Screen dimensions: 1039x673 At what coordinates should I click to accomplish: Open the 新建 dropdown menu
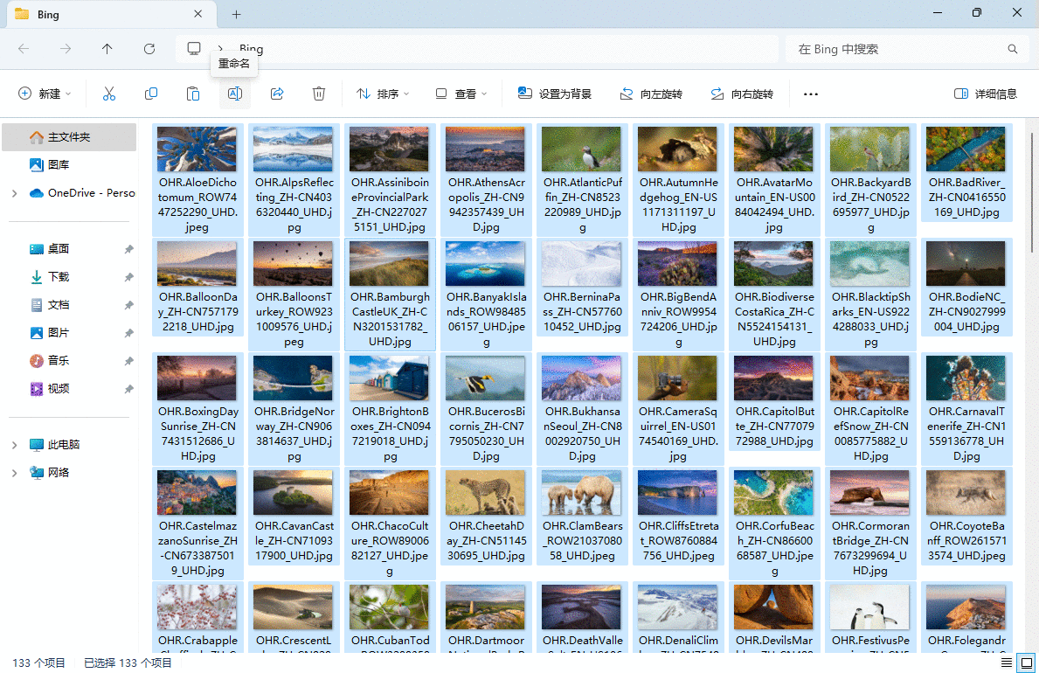pos(45,94)
